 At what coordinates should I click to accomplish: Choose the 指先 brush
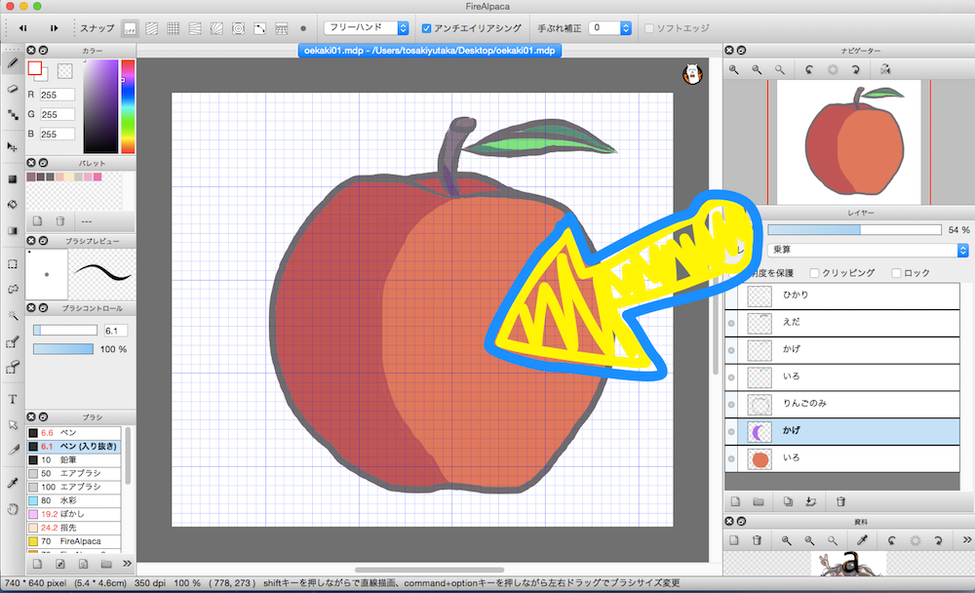point(73,528)
